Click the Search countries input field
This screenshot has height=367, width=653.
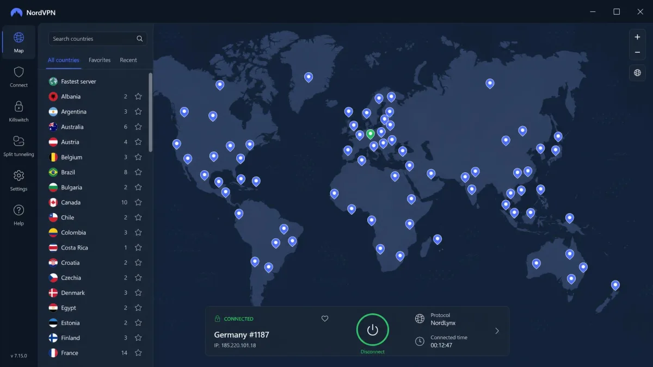pos(97,39)
